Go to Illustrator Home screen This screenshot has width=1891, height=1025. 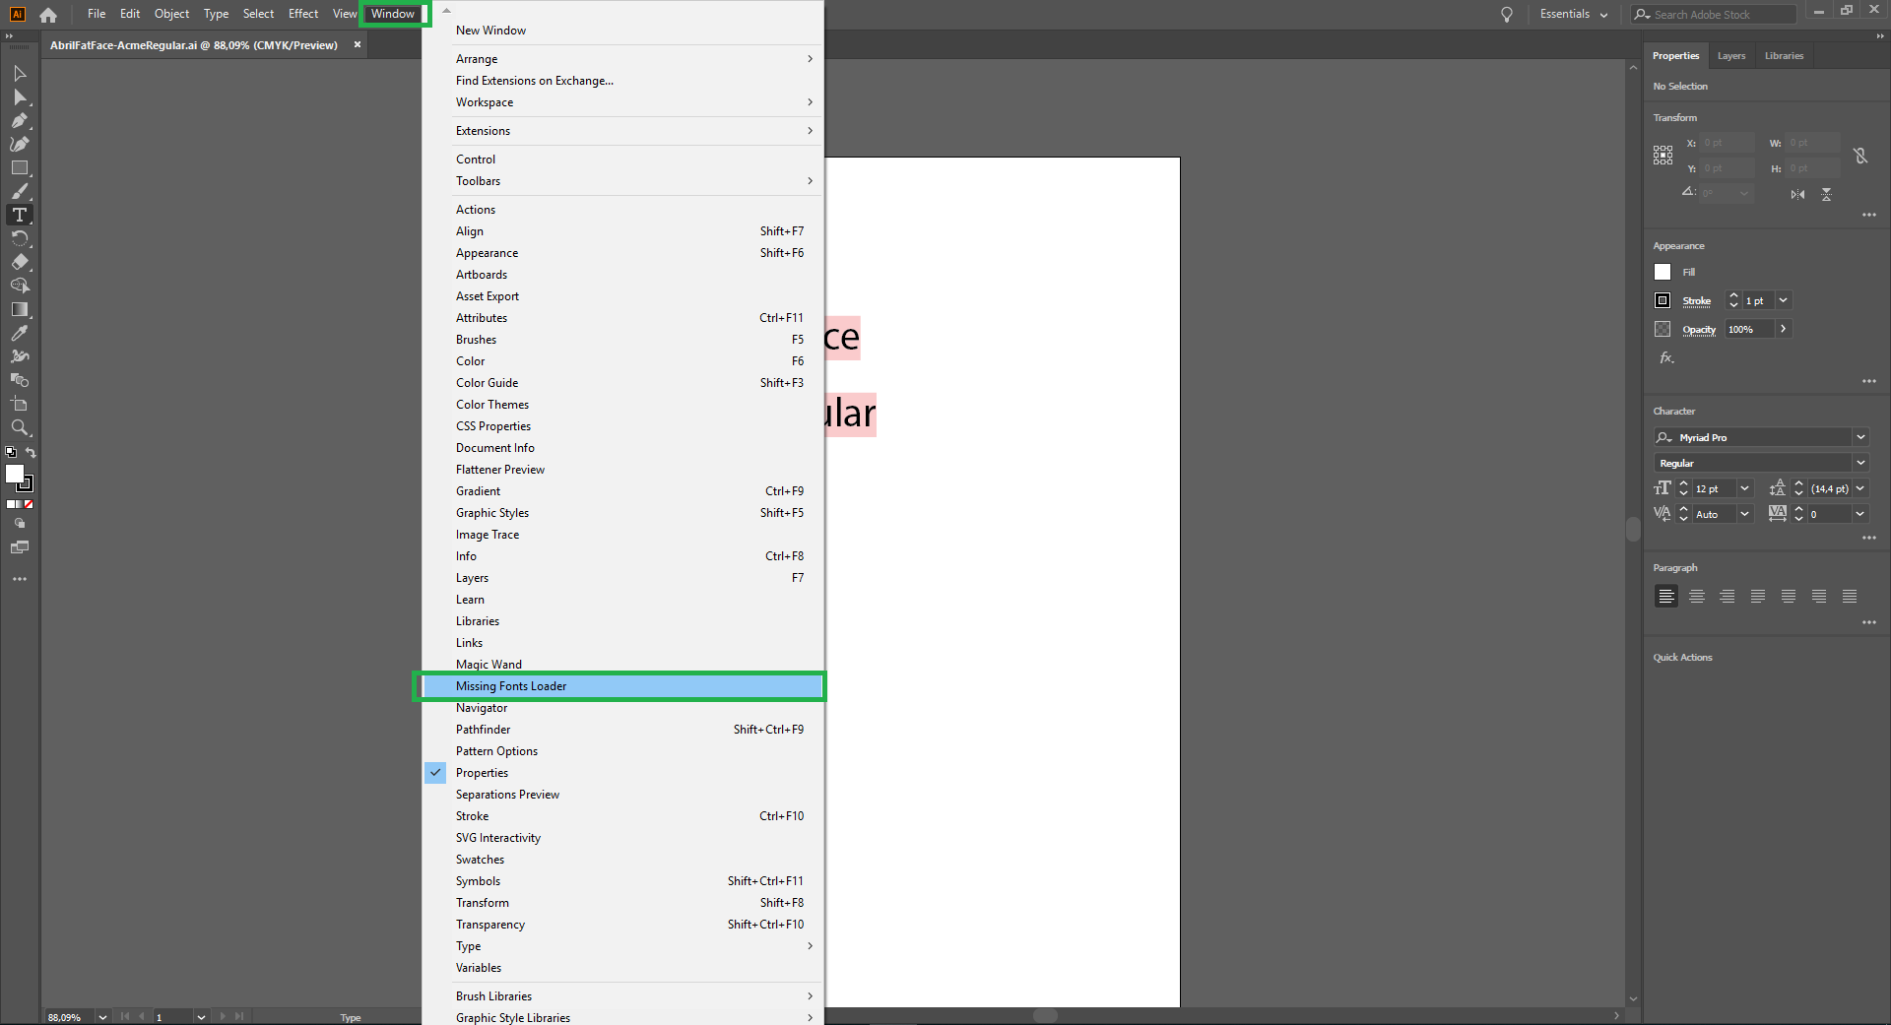pyautogui.click(x=48, y=15)
